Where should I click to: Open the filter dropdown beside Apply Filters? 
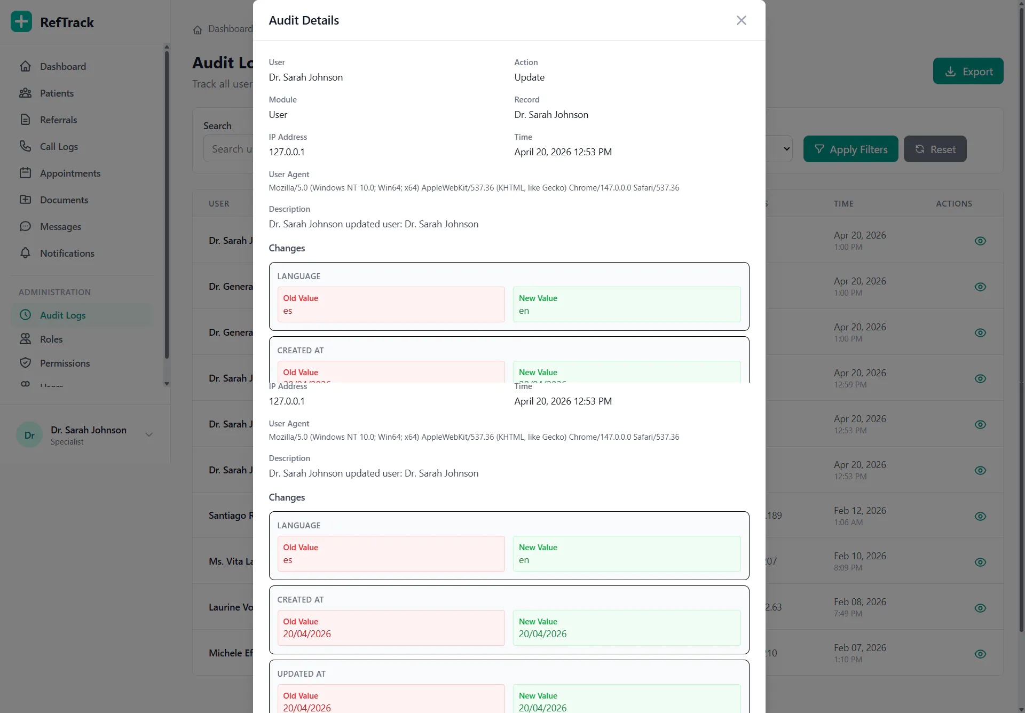(779, 149)
